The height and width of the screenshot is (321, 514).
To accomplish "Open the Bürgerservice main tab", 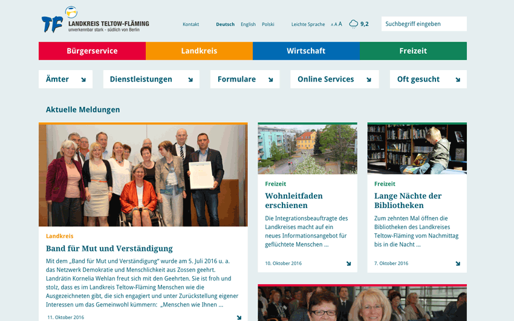I will pyautogui.click(x=92, y=51).
